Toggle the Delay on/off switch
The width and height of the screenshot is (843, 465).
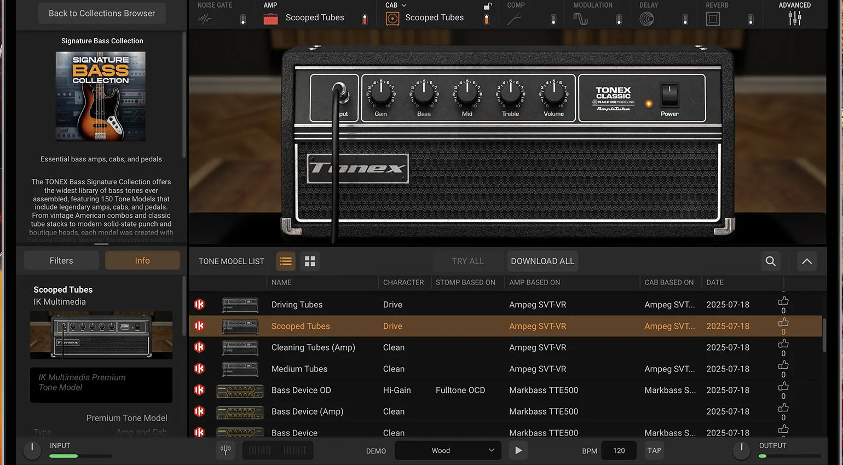(x=685, y=20)
